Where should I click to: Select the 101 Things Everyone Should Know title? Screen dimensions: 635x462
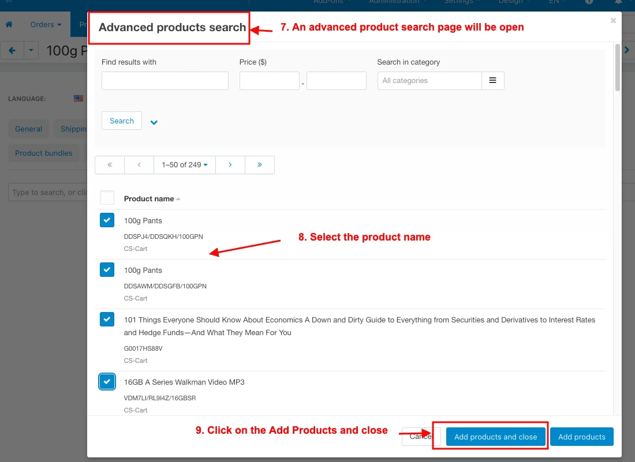click(x=359, y=326)
